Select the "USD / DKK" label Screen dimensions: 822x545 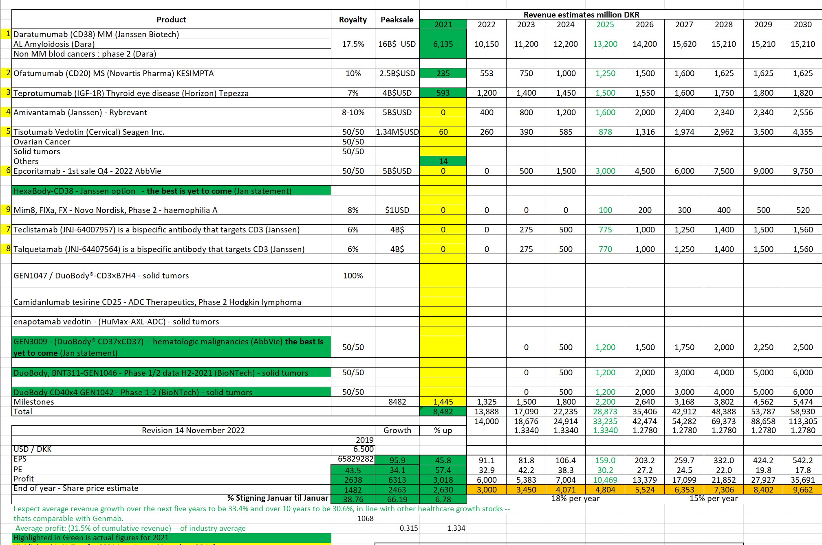(x=171, y=449)
